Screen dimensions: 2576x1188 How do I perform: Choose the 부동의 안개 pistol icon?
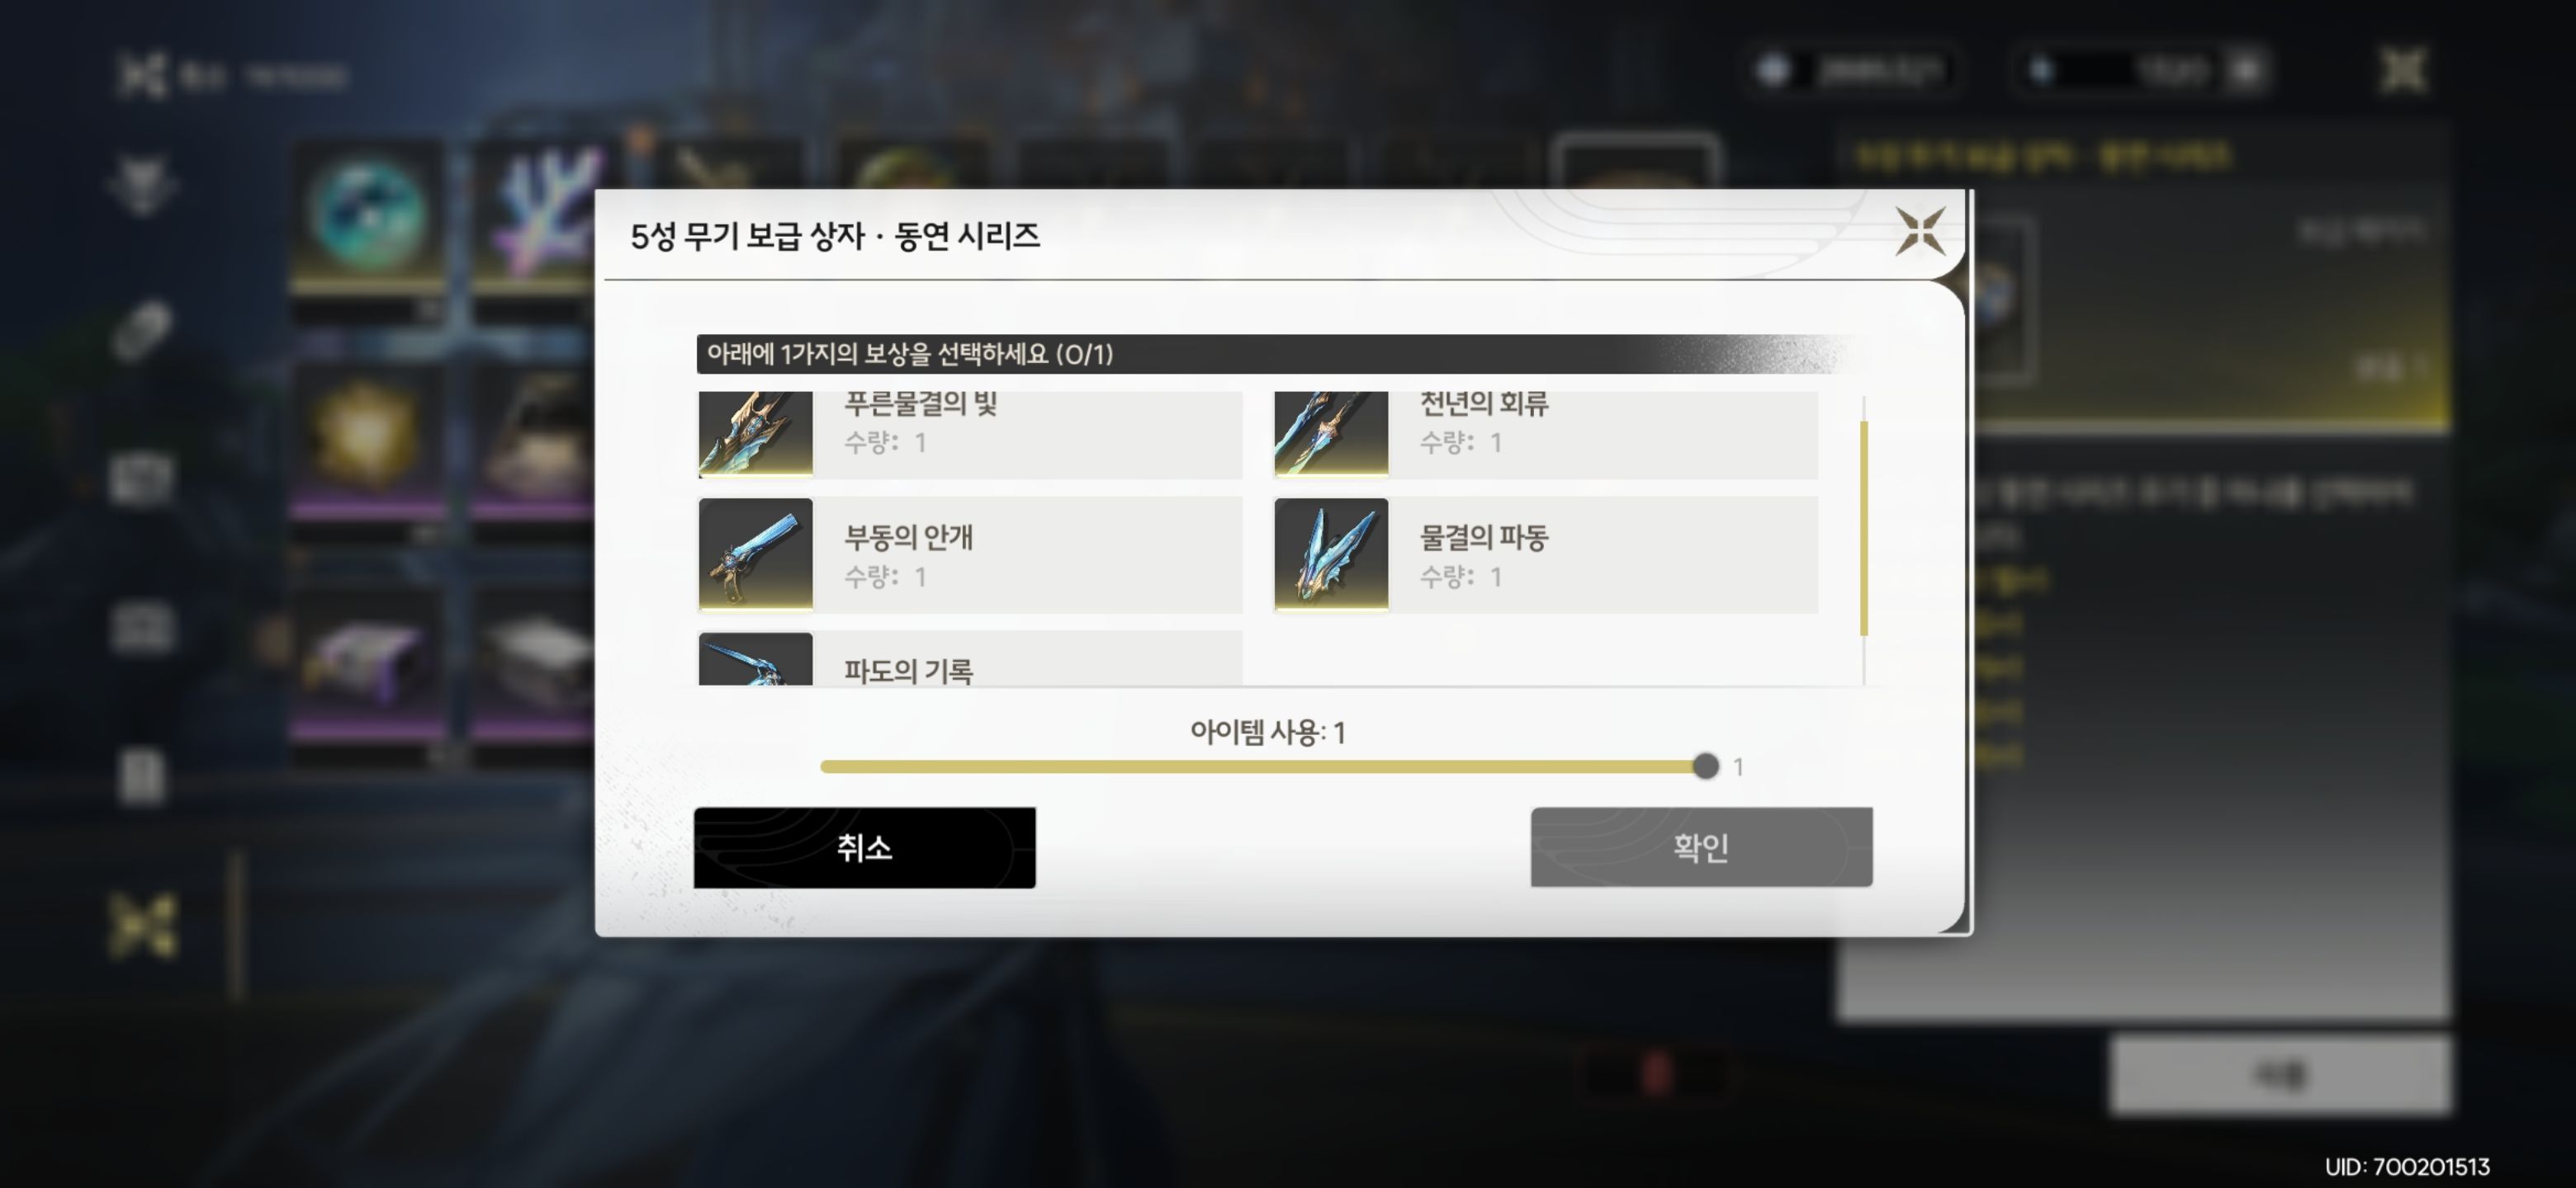tap(755, 554)
